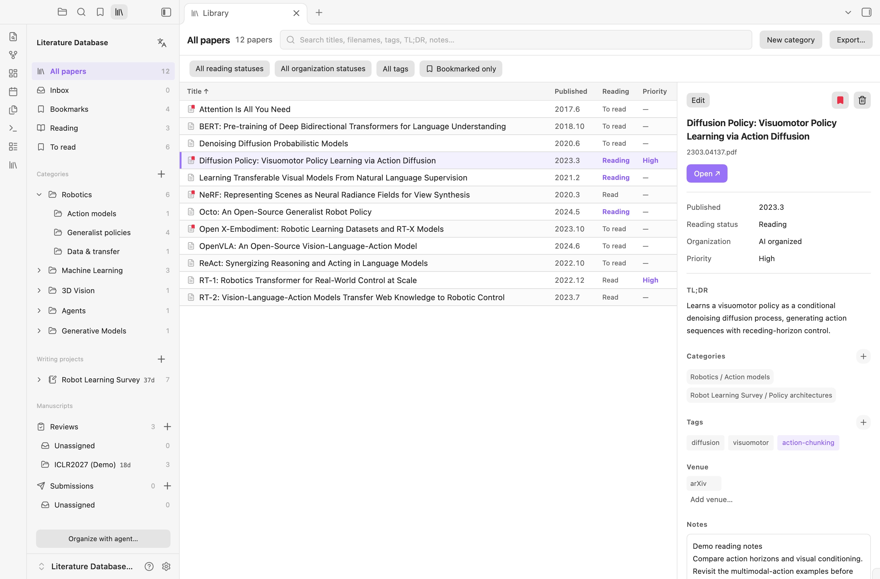Screen dimensions: 880x579
Task: Open All organization statuses filter
Action: click(x=323, y=69)
